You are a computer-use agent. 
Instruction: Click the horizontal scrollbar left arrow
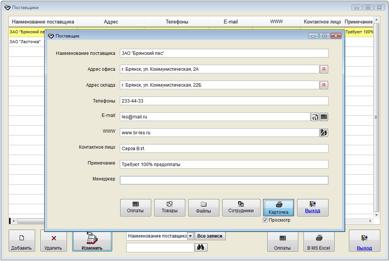[14, 221]
